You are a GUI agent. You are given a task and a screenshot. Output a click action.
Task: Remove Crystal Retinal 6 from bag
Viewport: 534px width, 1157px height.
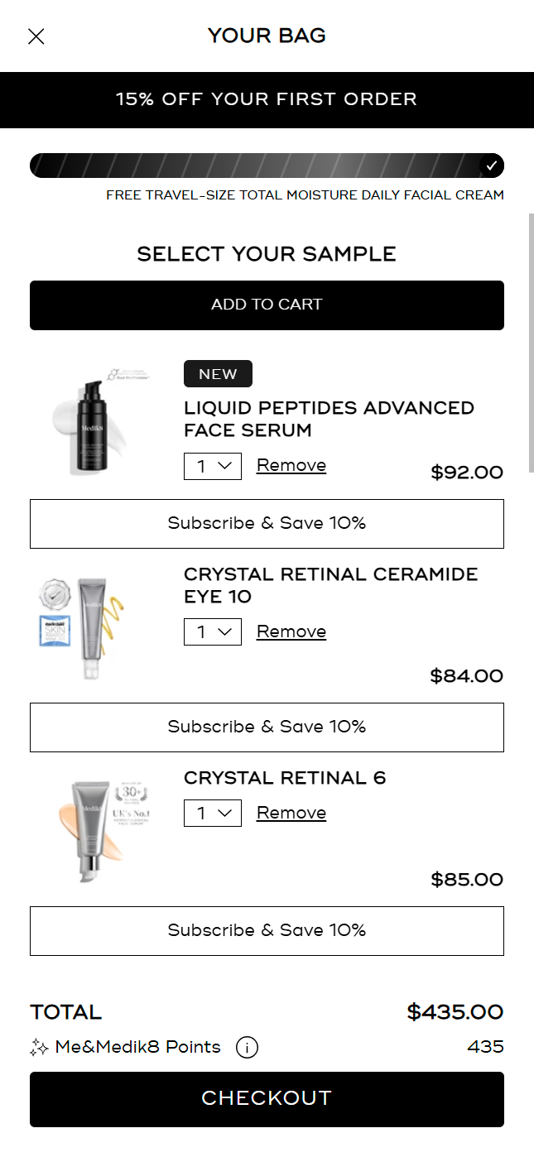[x=291, y=813]
